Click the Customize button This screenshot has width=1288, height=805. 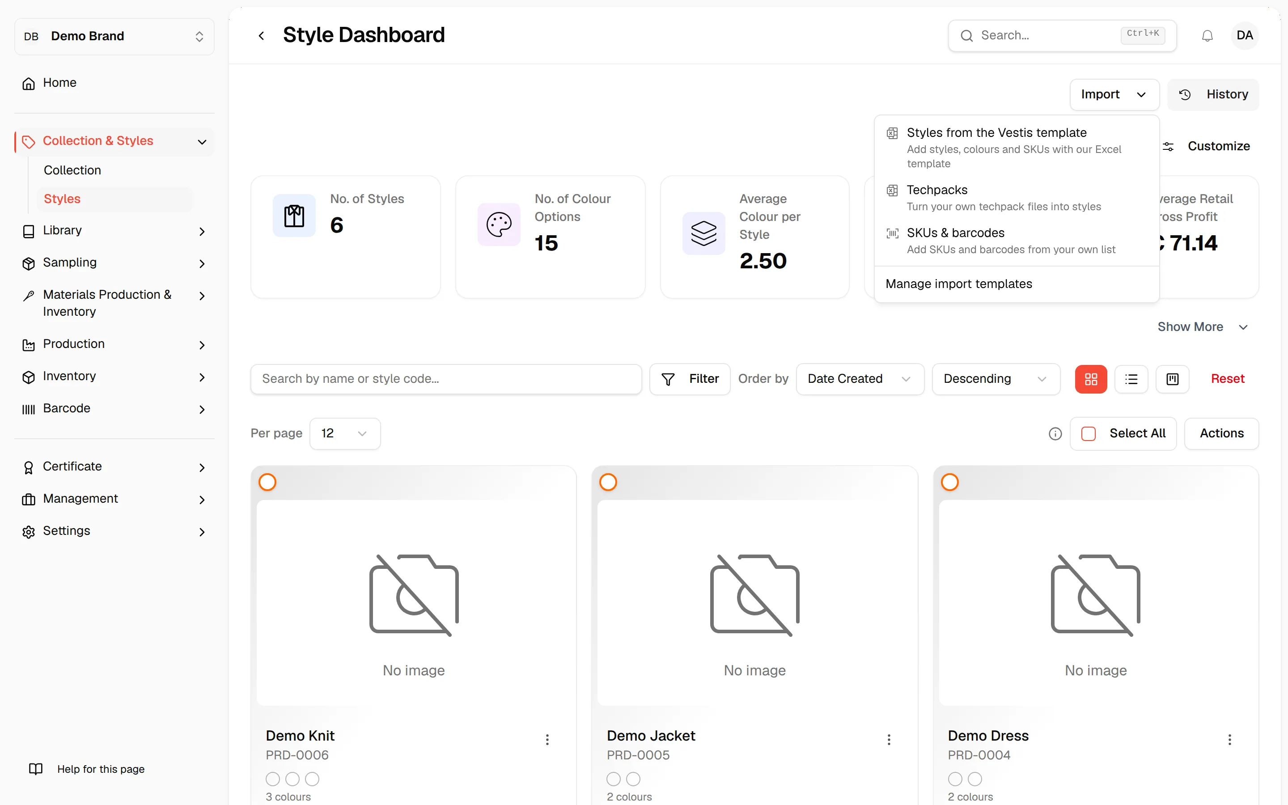1207,146
